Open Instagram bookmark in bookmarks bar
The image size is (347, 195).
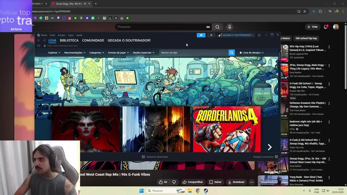70,18
